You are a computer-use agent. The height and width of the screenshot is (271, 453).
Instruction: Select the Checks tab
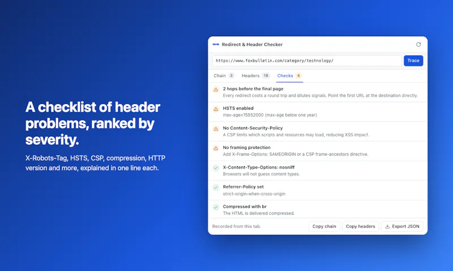(x=289, y=76)
